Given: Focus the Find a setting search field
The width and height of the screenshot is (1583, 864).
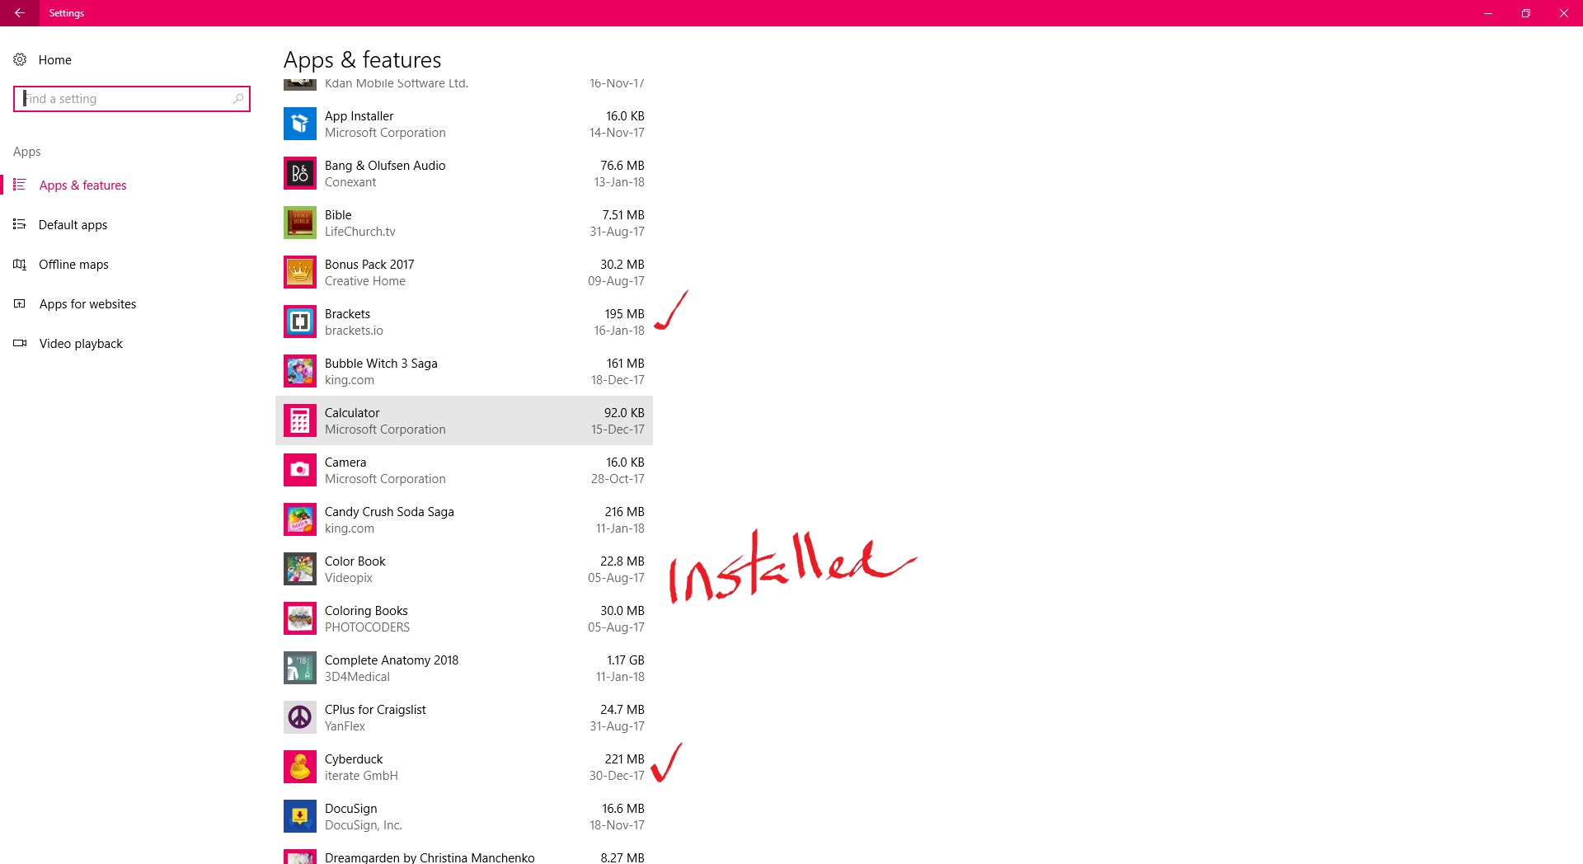Looking at the screenshot, I should pos(132,99).
